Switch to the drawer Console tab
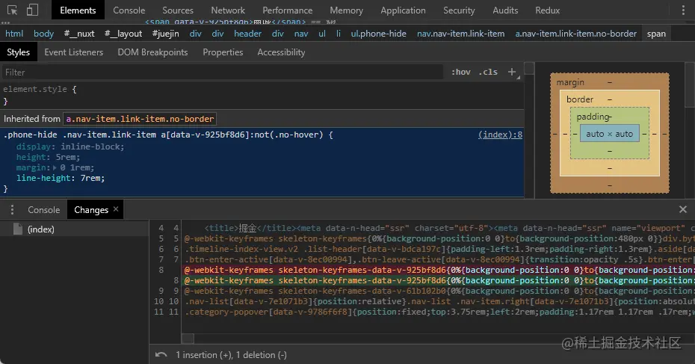 (x=44, y=210)
